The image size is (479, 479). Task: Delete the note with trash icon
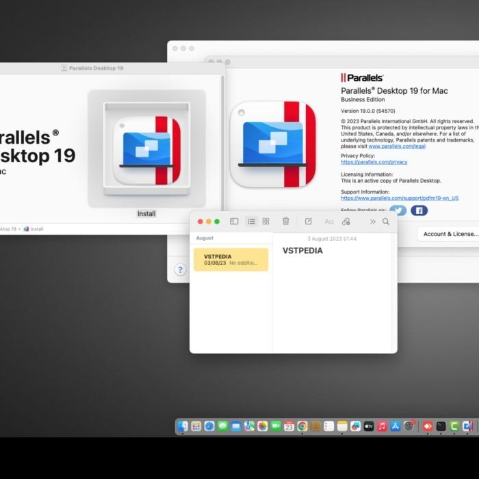[x=286, y=222]
